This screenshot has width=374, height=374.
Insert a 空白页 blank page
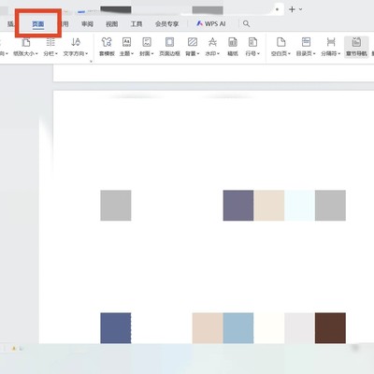click(x=280, y=47)
